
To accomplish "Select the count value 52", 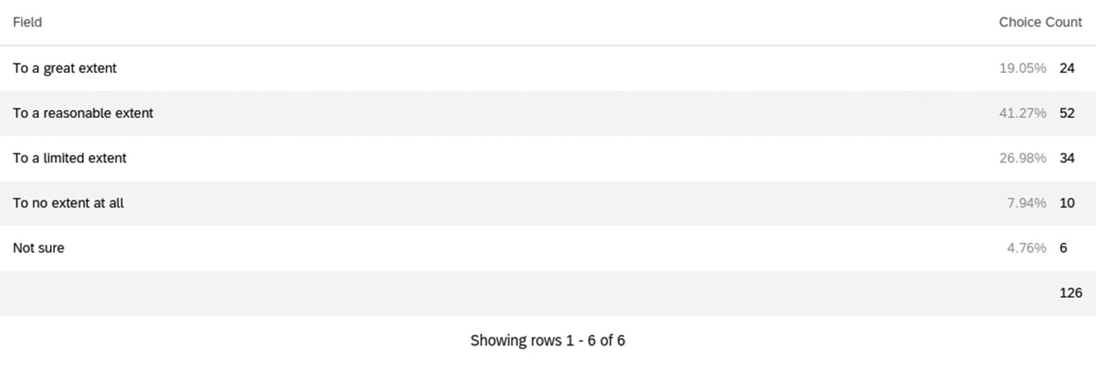I will [x=1066, y=113].
